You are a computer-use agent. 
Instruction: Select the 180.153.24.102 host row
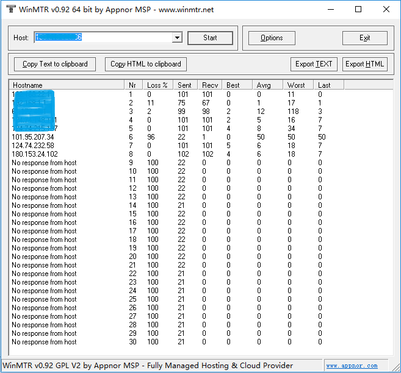pyautogui.click(x=35, y=154)
